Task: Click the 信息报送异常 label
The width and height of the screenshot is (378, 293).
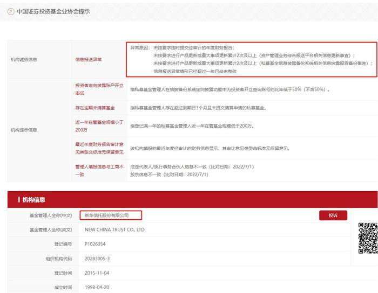Action: point(89,59)
